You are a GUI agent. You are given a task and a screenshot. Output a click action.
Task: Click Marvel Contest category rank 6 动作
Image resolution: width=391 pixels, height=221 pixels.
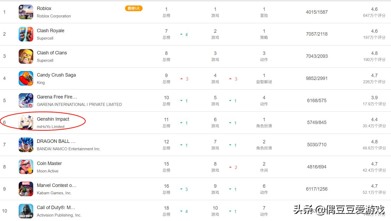point(264,189)
